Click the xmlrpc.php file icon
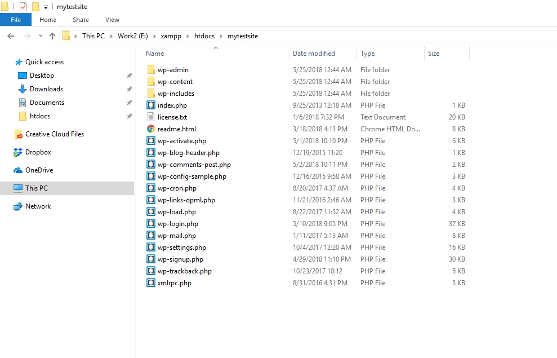The width and height of the screenshot is (557, 358). 151,282
